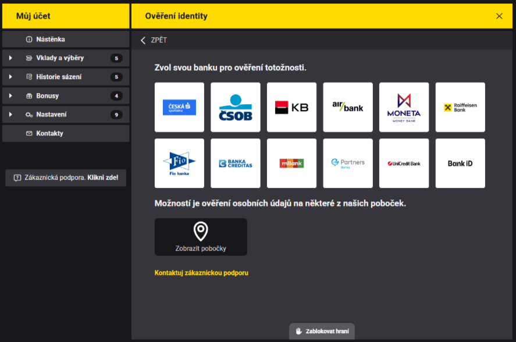
Task: Select MONETA Money Bank tile
Action: coord(404,107)
